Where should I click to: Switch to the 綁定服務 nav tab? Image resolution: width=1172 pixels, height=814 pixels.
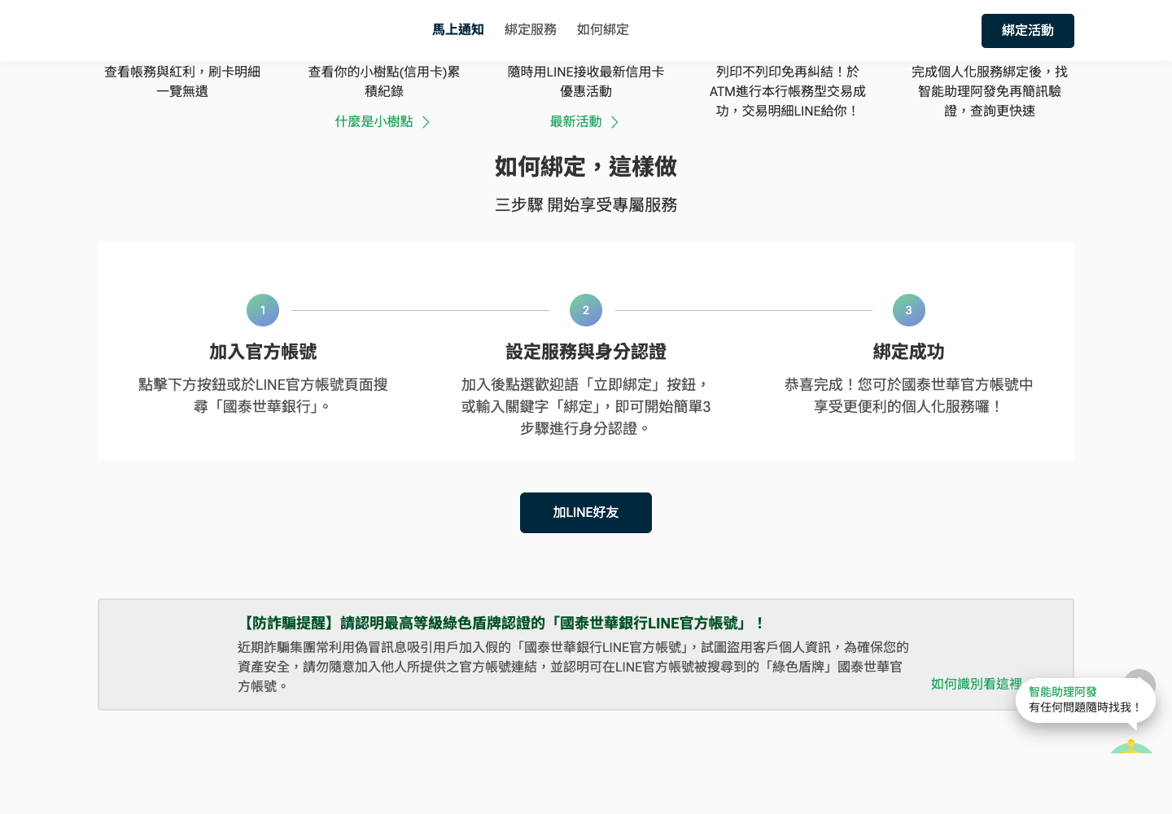pos(531,30)
